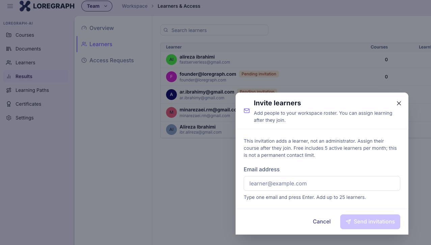
Task: Click the green AI avatar for alireza ibrahimi
Action: (171, 59)
